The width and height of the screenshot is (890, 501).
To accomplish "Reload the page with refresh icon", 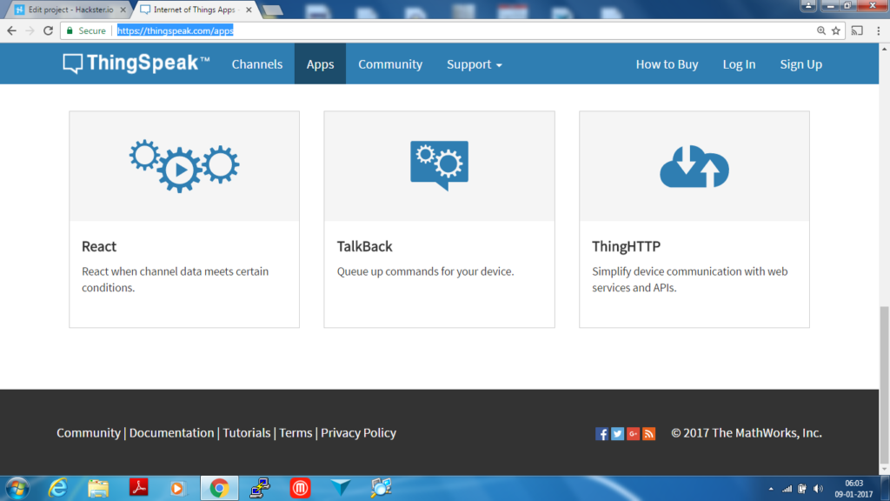I will point(49,30).
